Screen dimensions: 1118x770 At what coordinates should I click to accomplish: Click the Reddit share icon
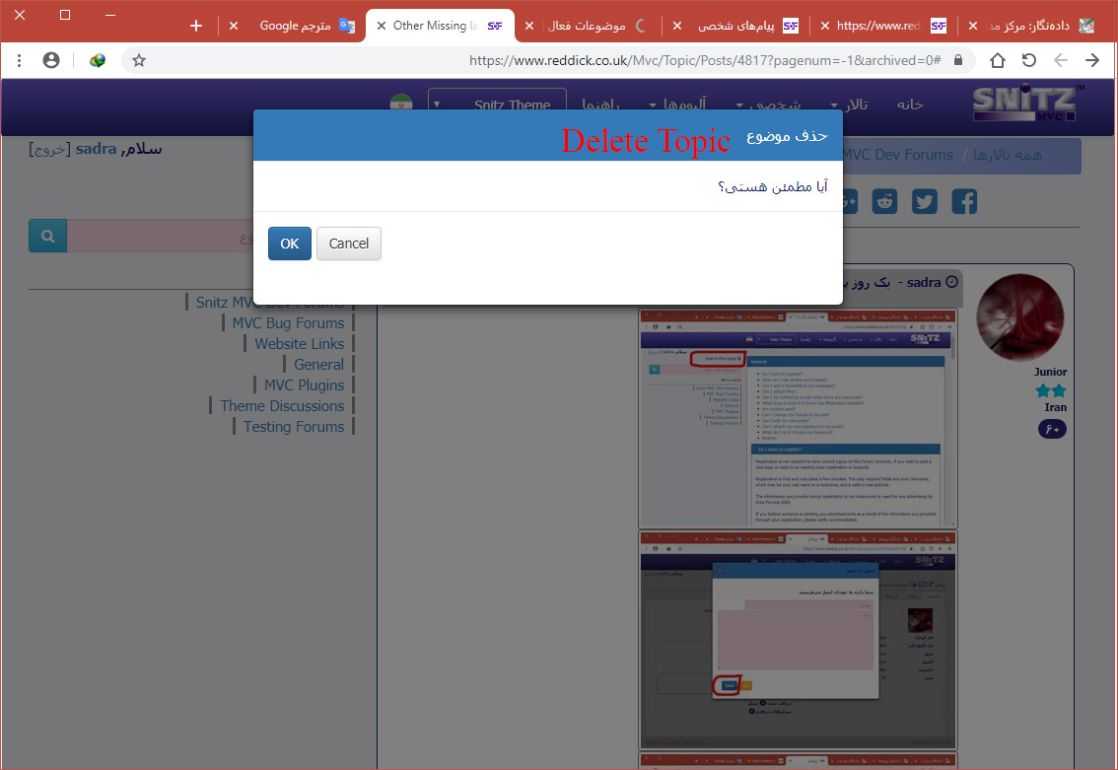(x=884, y=202)
